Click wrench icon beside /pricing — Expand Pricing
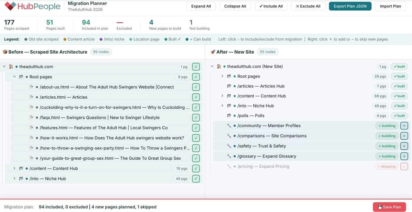 [229, 166]
